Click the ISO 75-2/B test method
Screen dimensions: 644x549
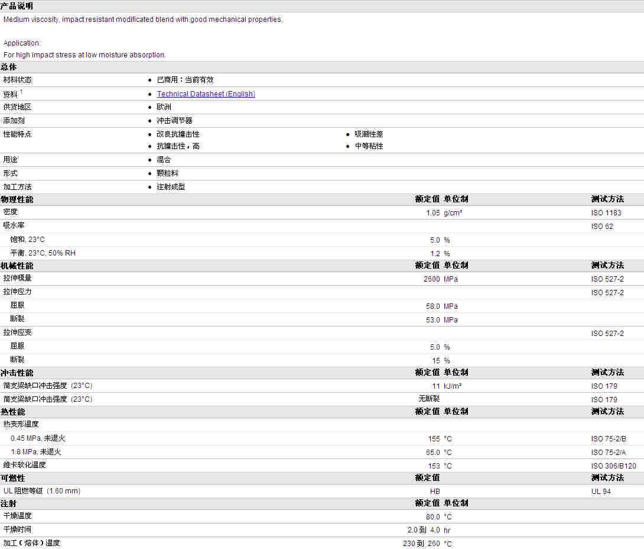click(x=609, y=439)
